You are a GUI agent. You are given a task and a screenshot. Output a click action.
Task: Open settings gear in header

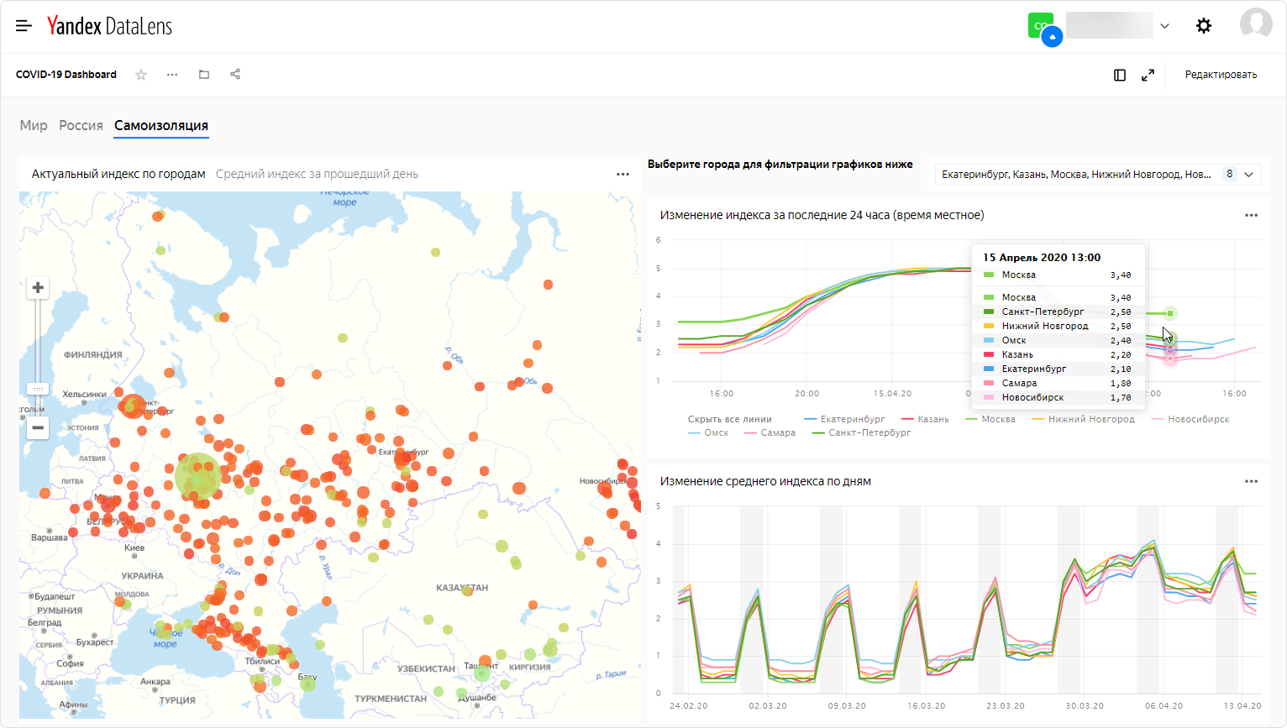(x=1204, y=26)
